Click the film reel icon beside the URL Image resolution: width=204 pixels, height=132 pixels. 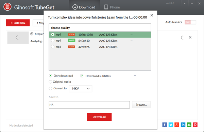click(32, 34)
